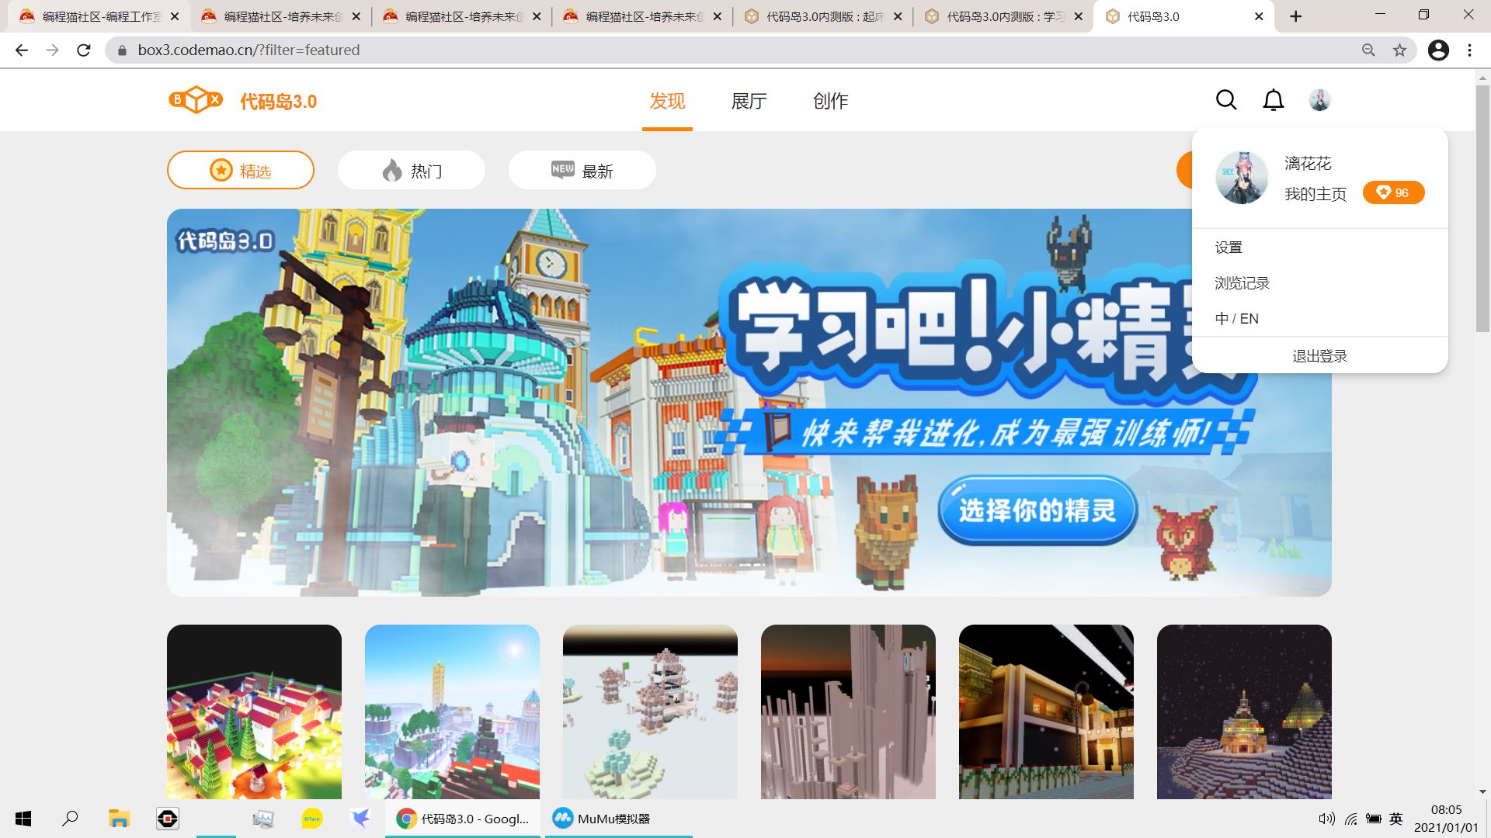
Task: Click 退出登录 to log out
Action: click(1319, 356)
